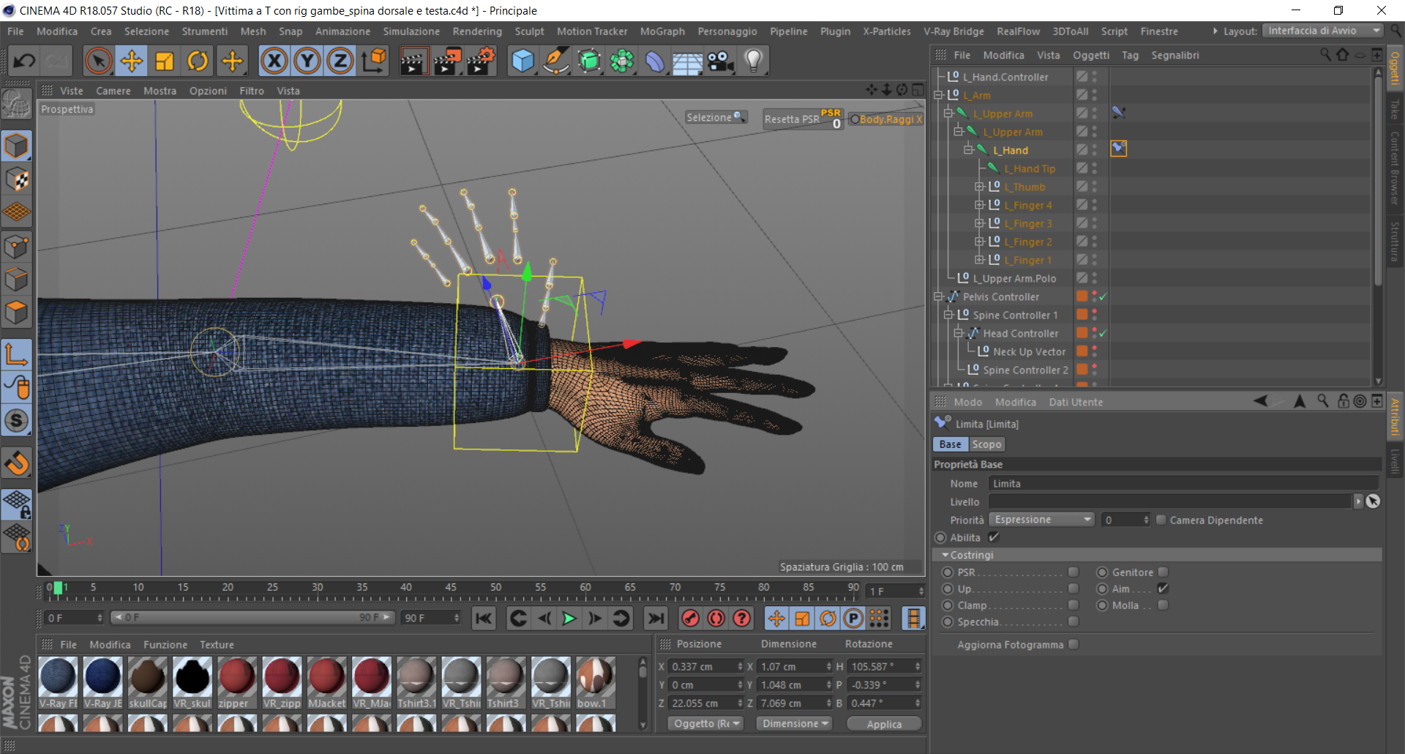Add a light object
The height and width of the screenshot is (754, 1405).
pyautogui.click(x=754, y=61)
